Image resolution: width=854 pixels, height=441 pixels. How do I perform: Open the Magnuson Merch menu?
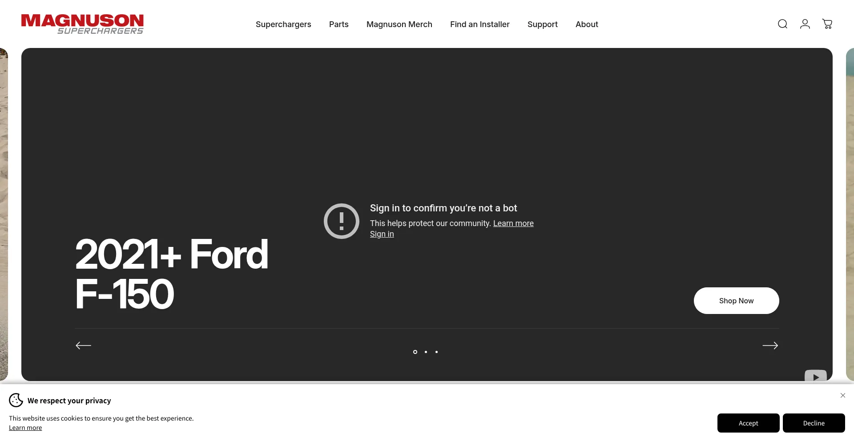(399, 24)
